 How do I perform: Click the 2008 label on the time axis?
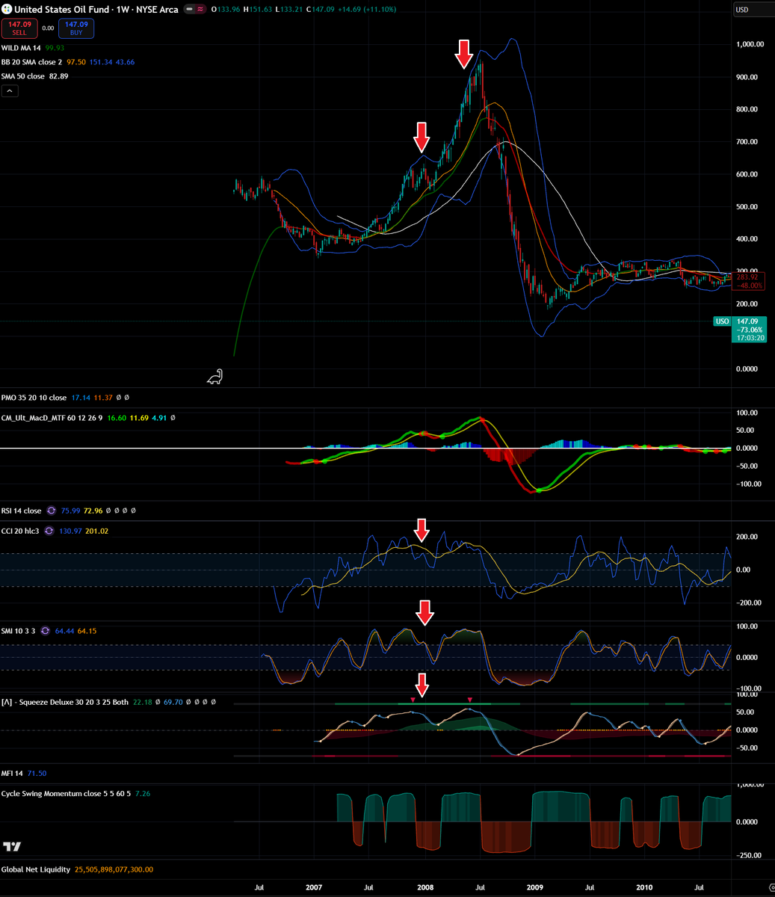pyautogui.click(x=424, y=887)
